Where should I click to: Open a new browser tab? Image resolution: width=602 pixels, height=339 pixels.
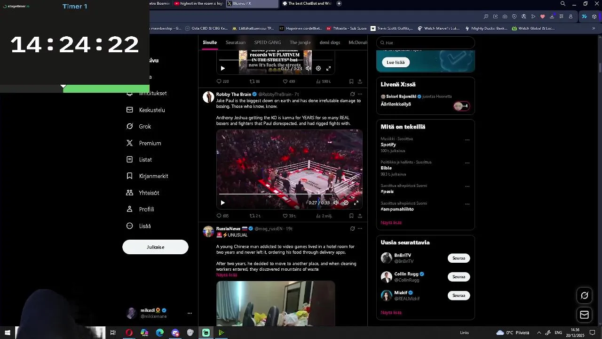pos(339,3)
